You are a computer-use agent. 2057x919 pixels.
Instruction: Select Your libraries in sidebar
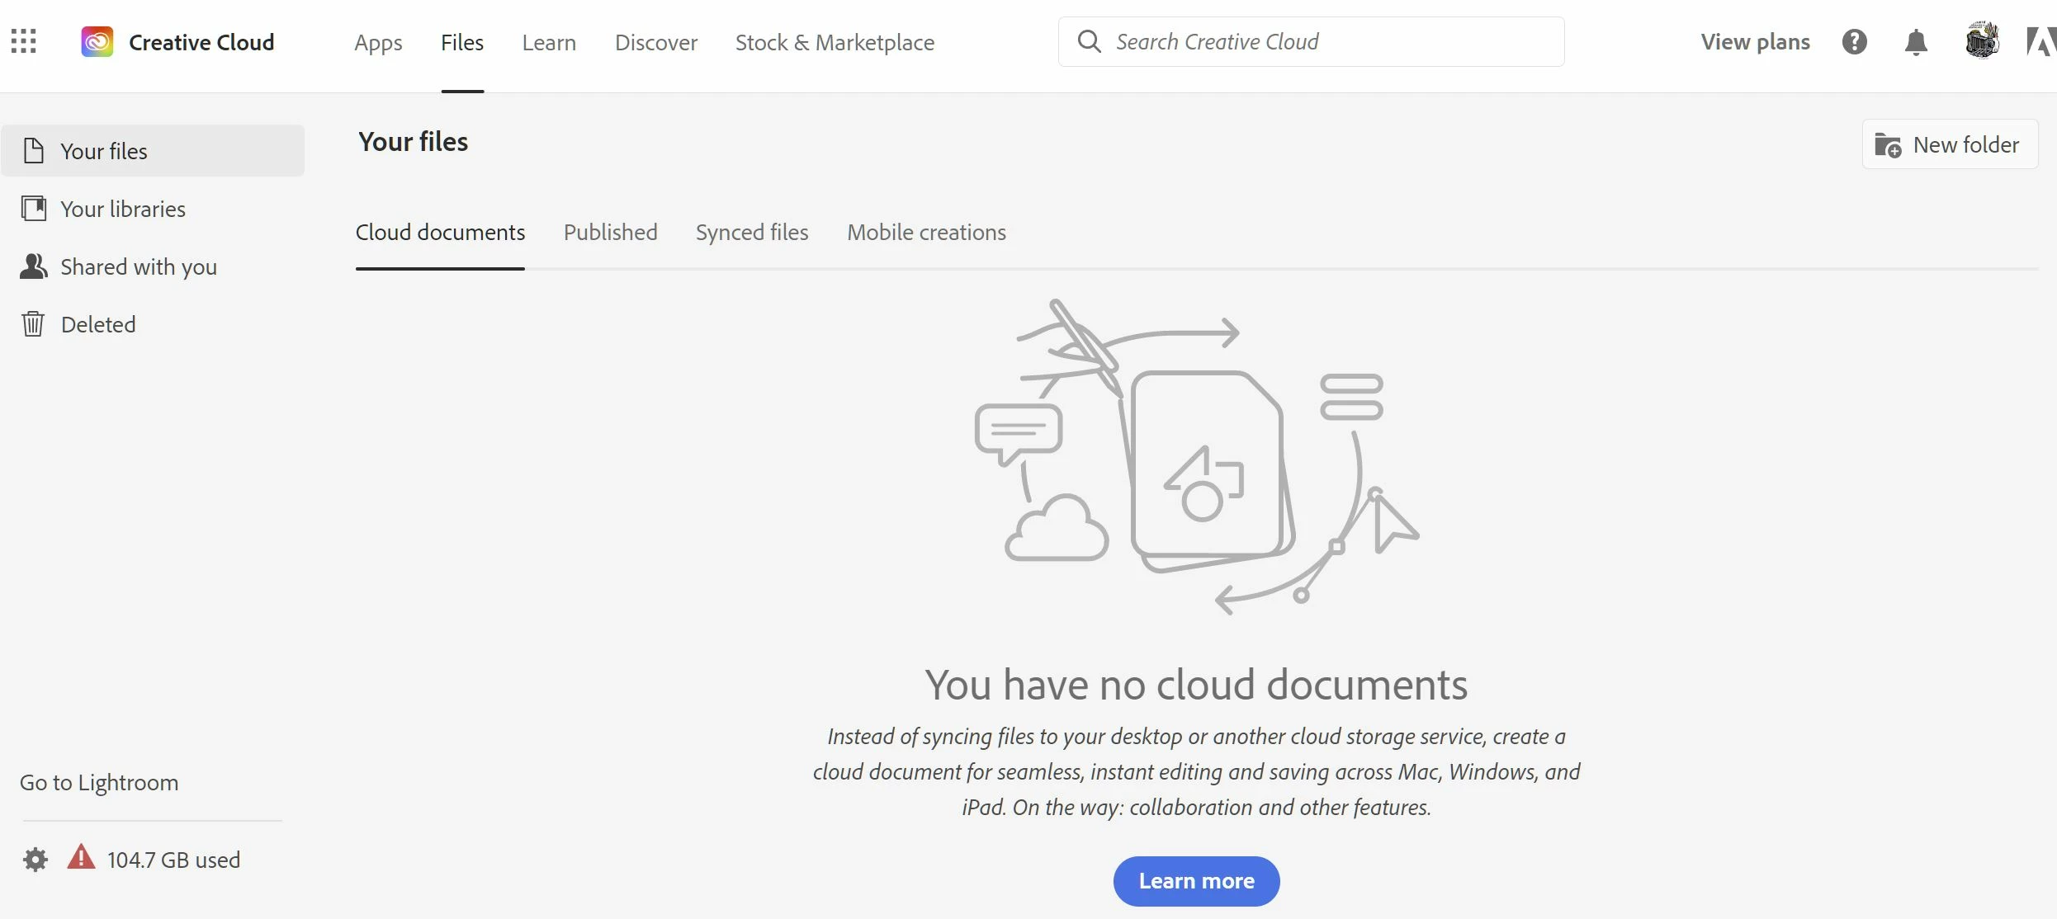point(122,209)
